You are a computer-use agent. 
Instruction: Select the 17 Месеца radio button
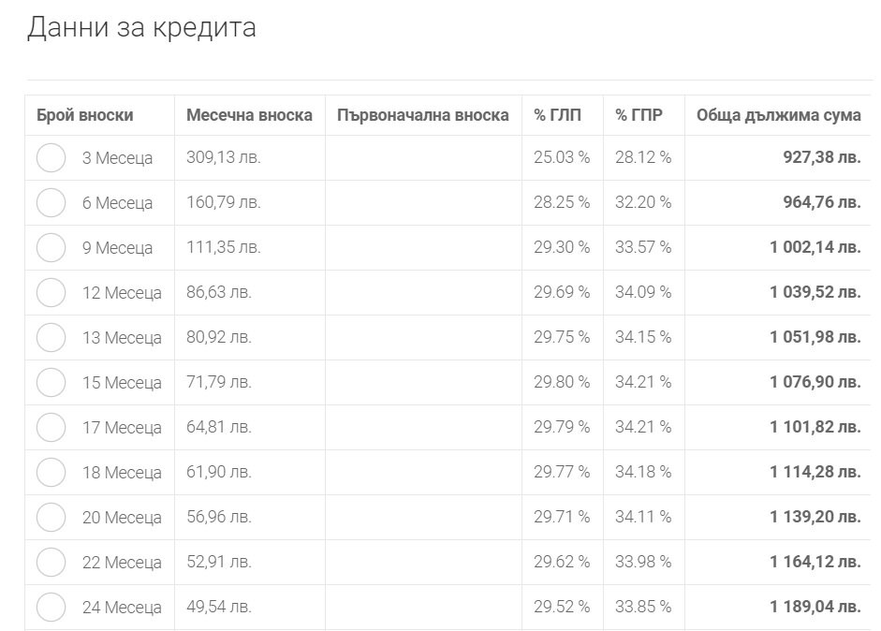click(x=51, y=427)
